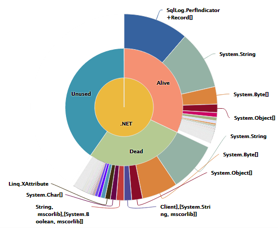Click the dark purple System.Char[] slice

(x=114, y=183)
